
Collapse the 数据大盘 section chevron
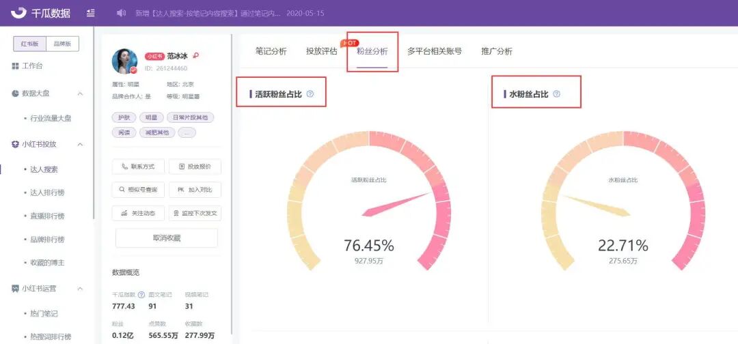[x=80, y=94]
